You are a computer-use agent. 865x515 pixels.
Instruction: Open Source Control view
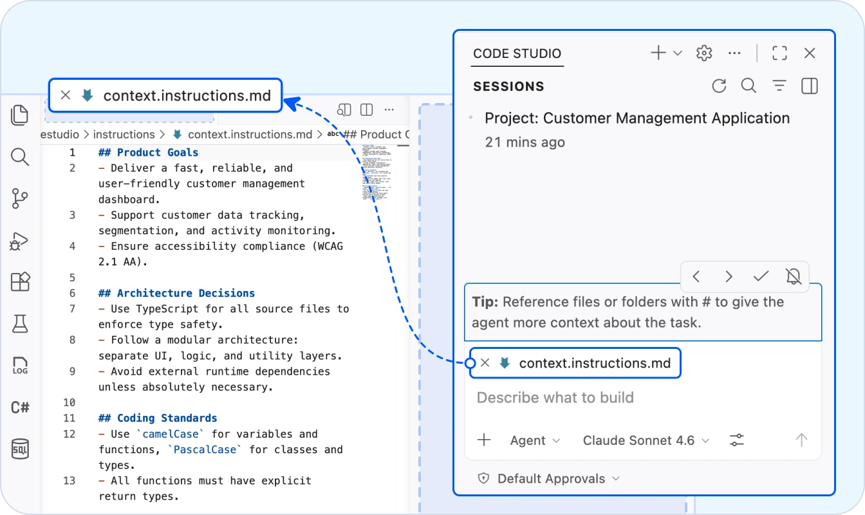coord(20,199)
